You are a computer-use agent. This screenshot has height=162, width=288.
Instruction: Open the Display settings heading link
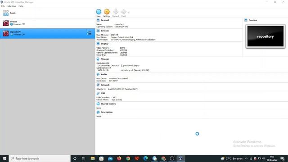point(104,44)
